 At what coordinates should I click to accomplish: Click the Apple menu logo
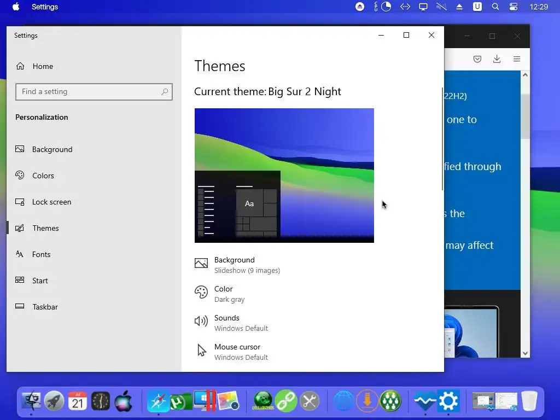coord(16,7)
